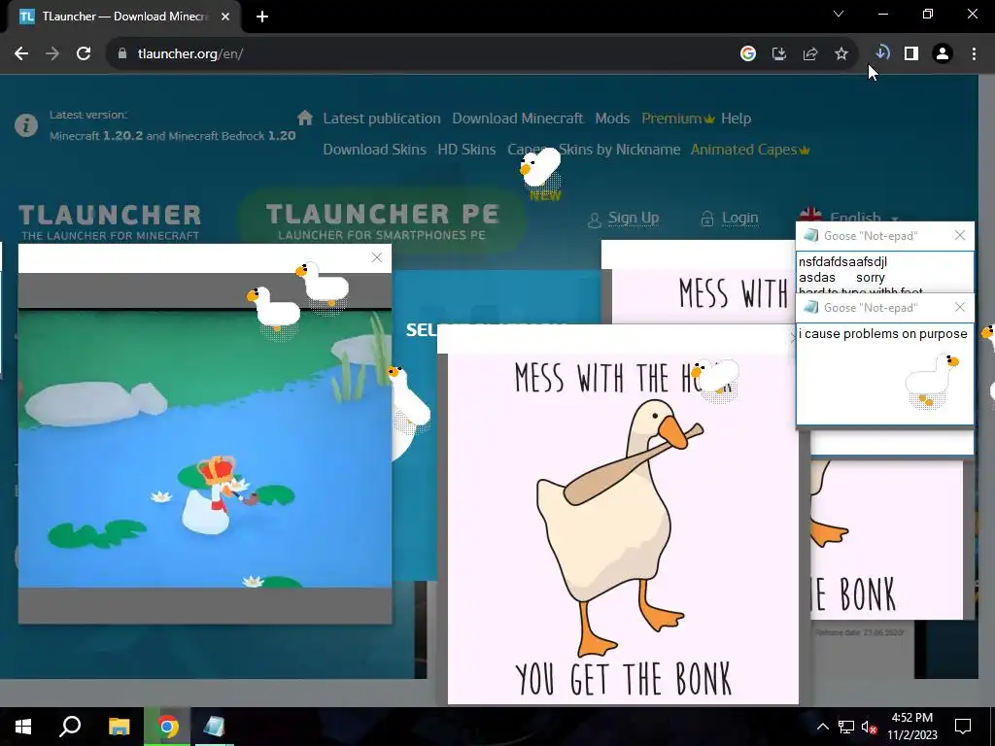Viewport: 995px width, 746px height.
Task: Click the goose inside the lower Not-epad
Action: click(932, 380)
